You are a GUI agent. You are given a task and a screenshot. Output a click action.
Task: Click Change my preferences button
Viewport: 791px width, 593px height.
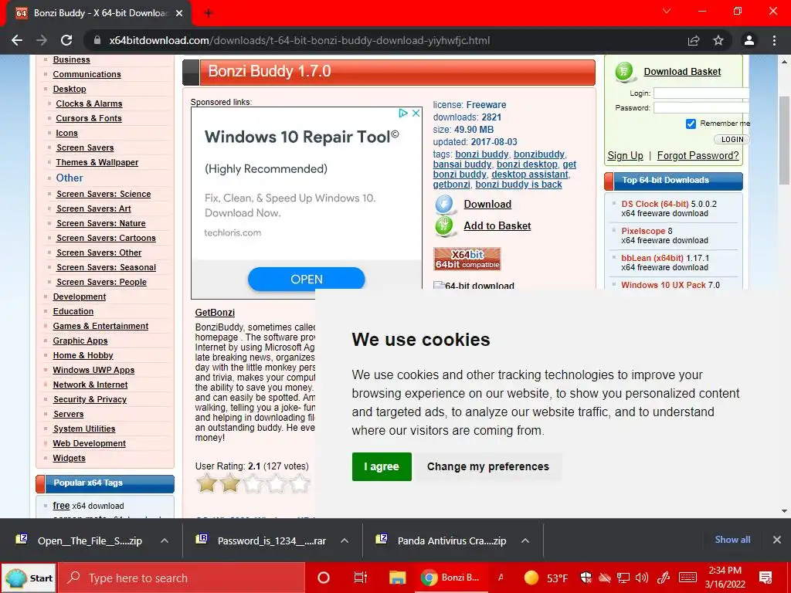point(488,466)
